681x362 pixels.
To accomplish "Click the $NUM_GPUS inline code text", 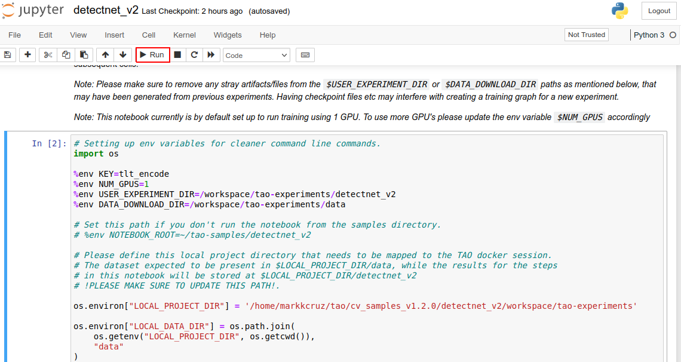I will point(579,117).
